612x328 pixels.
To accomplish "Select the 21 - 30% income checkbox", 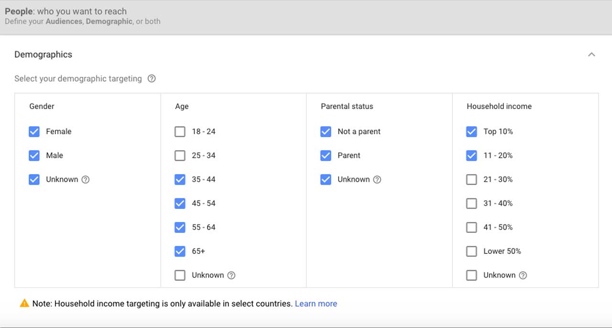I will (471, 179).
